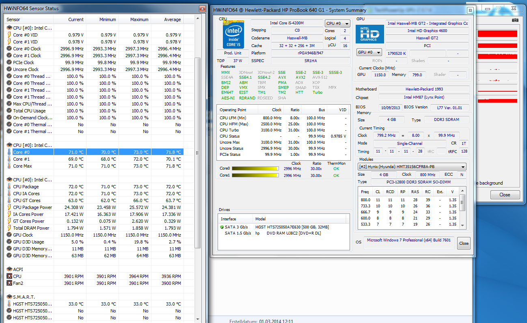Viewport: 527px width, 323px height.
Task: Select the CPU Turbo operating point row
Action: coord(283,130)
